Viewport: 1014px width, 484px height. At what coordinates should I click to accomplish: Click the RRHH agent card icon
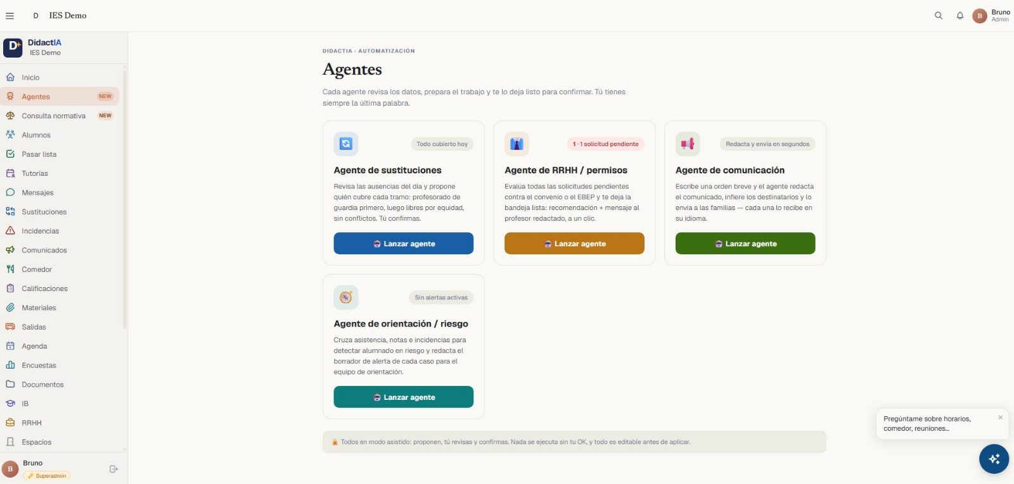pos(517,144)
